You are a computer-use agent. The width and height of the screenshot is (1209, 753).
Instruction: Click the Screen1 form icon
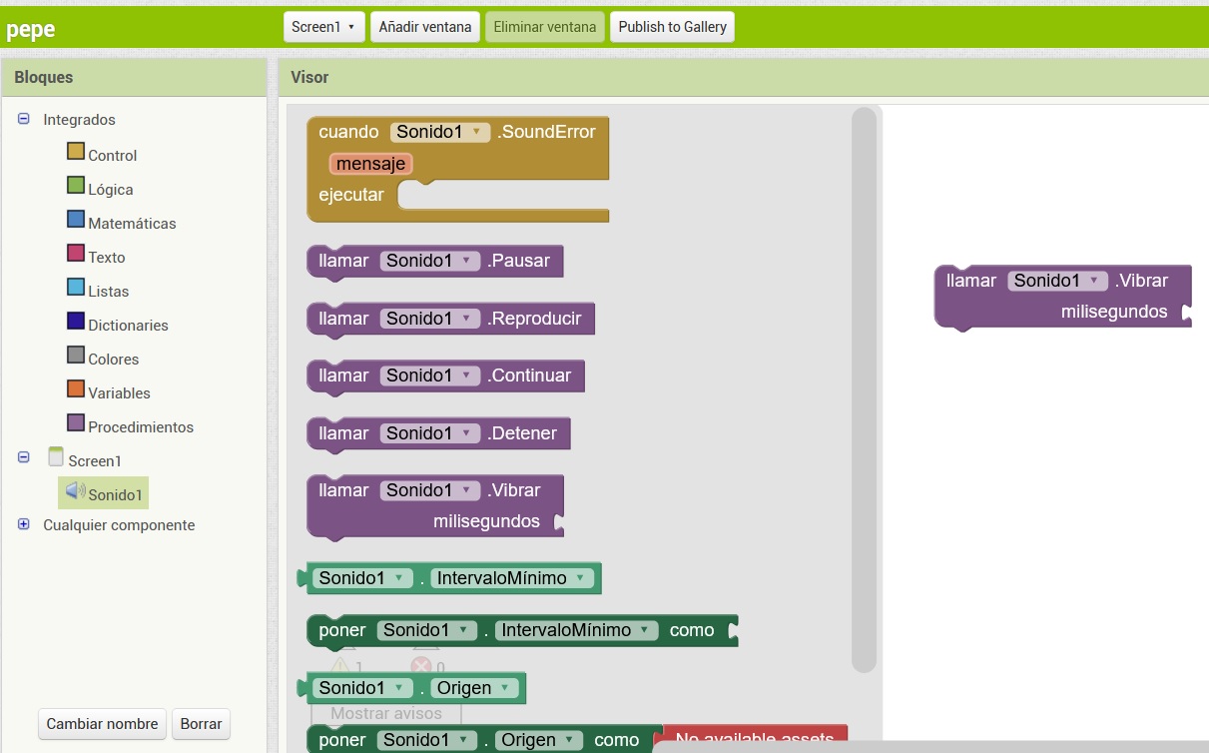pos(56,457)
